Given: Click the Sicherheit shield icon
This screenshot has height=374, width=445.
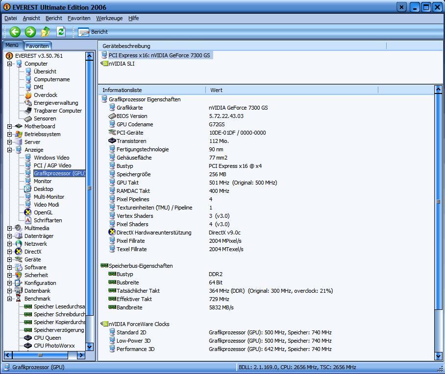Looking at the screenshot, I should click(19, 275).
